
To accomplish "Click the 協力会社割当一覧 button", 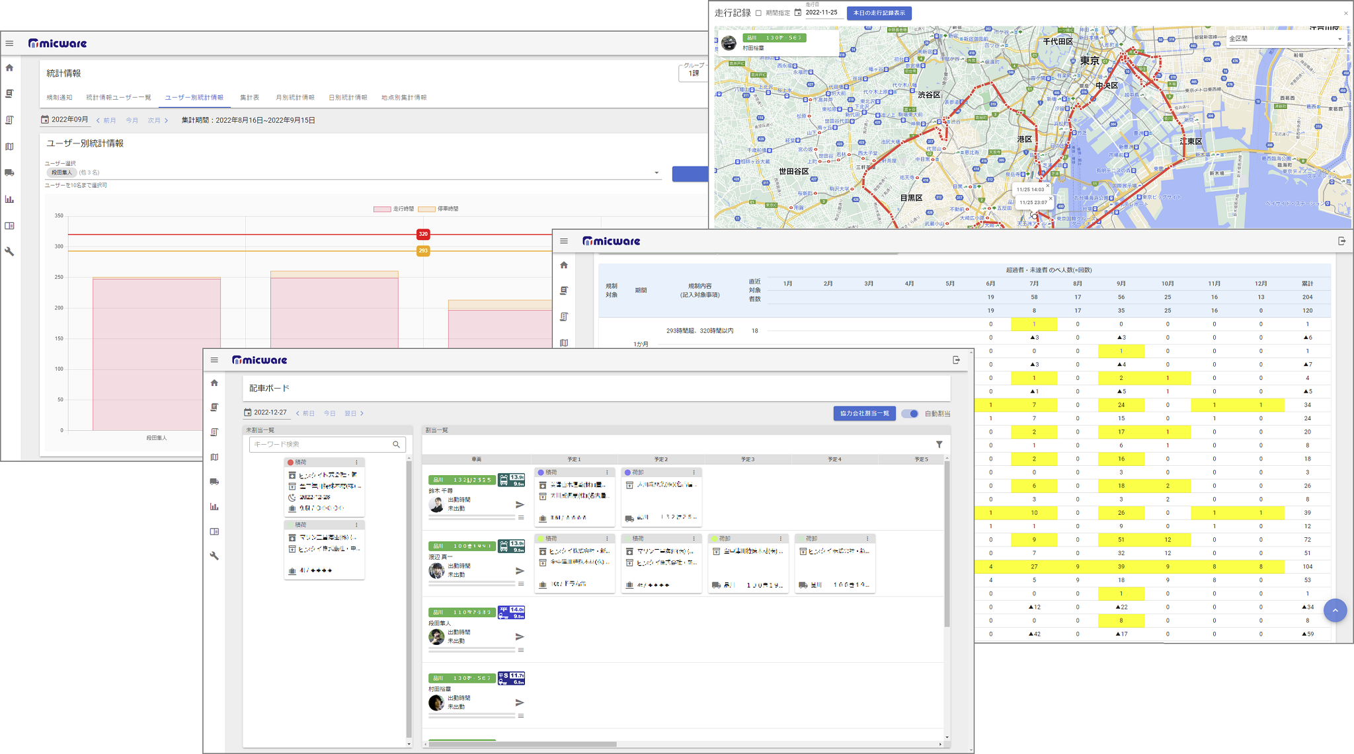I will point(864,414).
